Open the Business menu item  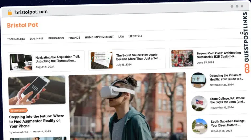(37, 39)
